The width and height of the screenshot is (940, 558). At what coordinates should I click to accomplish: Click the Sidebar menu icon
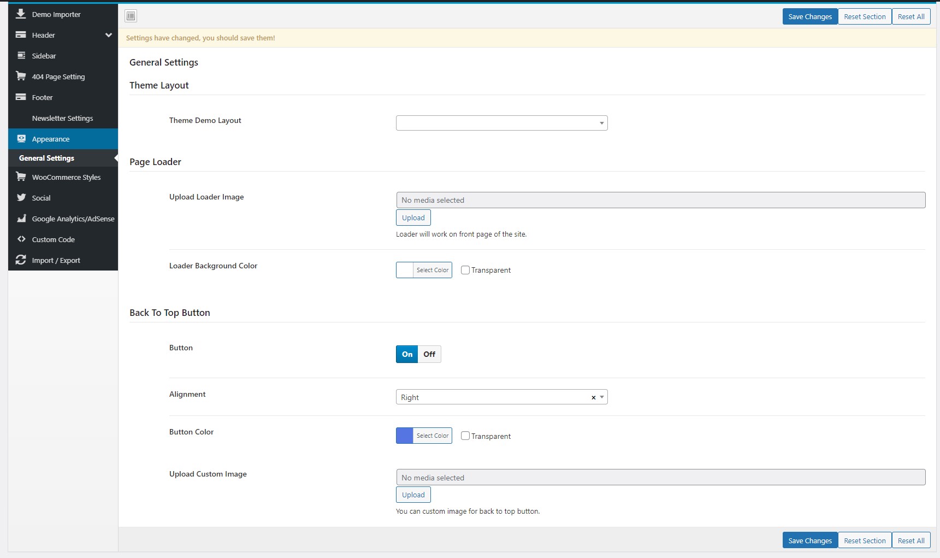21,55
